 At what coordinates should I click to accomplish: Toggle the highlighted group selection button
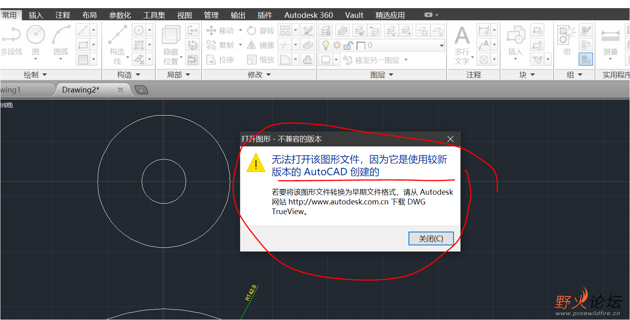click(586, 60)
